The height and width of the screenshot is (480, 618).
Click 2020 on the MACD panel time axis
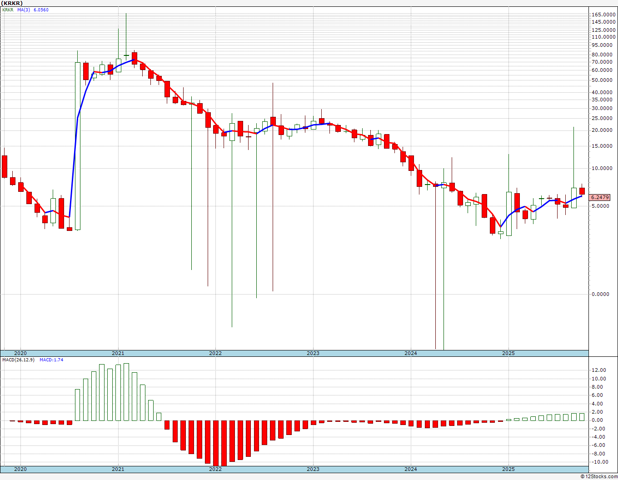(20, 469)
